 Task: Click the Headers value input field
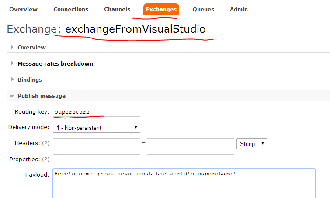click(190, 143)
